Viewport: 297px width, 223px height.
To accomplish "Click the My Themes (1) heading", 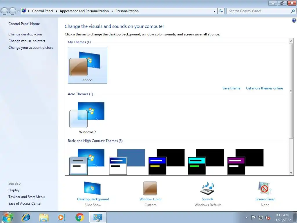I will pos(79,42).
